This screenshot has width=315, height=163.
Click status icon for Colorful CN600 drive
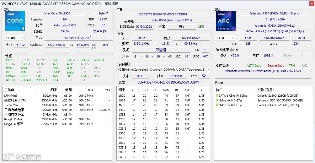coord(217,105)
